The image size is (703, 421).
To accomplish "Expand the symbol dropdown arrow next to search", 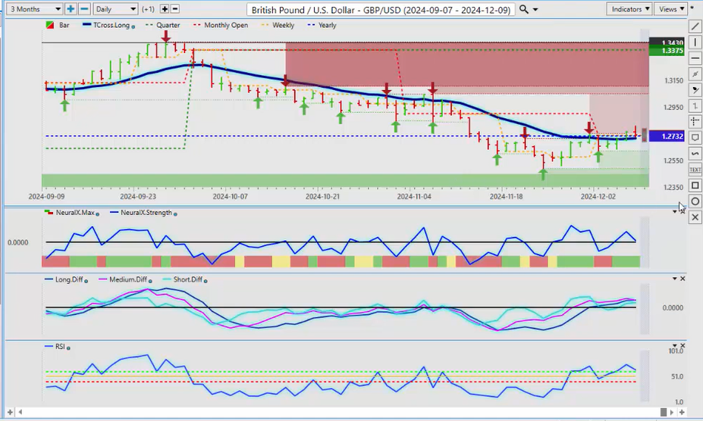I will pyautogui.click(x=536, y=10).
